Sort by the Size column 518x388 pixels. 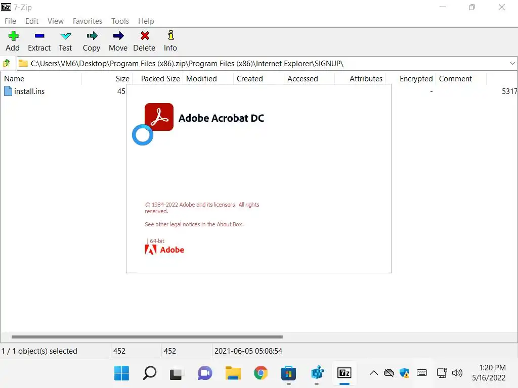(x=107, y=78)
